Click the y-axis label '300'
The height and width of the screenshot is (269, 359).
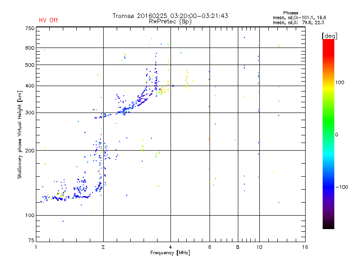(30, 113)
